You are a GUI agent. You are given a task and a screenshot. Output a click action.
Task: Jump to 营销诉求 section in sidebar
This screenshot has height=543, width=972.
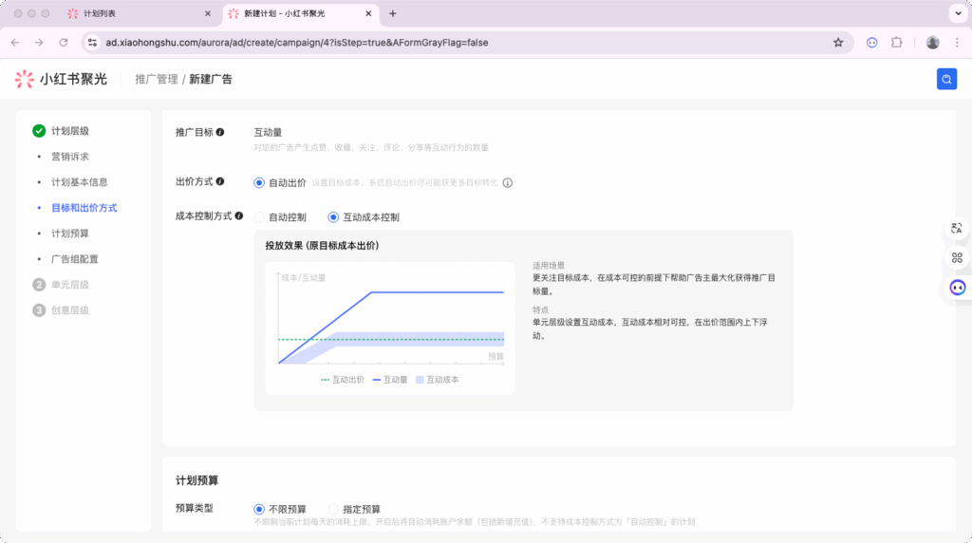coord(70,157)
